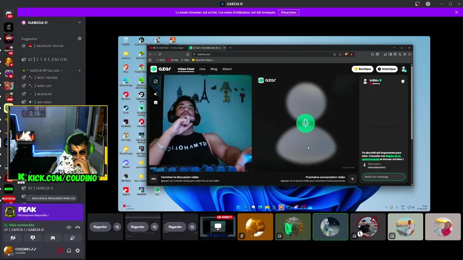The width and height of the screenshot is (463, 260).
Task: Open Discord help question-mark icon
Action: point(428,4)
